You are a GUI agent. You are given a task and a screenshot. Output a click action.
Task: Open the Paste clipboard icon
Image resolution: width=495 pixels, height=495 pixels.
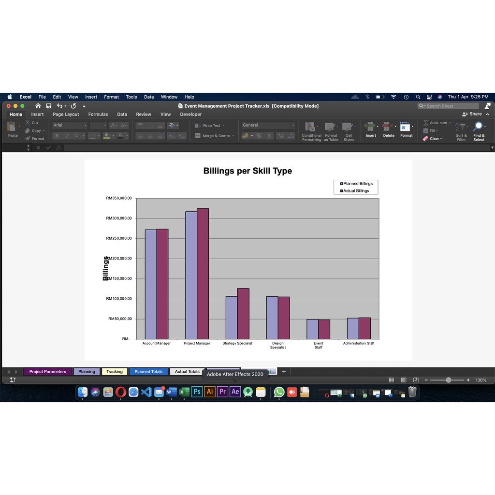pyautogui.click(x=12, y=127)
